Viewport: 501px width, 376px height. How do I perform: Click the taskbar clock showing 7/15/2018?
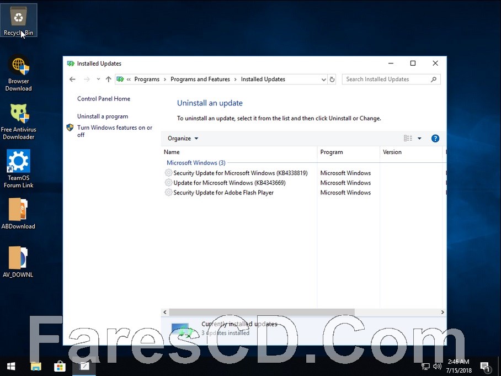tap(459, 367)
